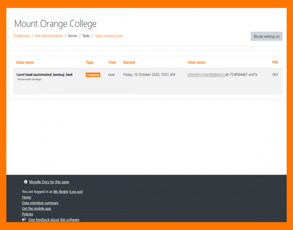Open the Data retention summary link
The height and width of the screenshot is (230, 293).
40,203
